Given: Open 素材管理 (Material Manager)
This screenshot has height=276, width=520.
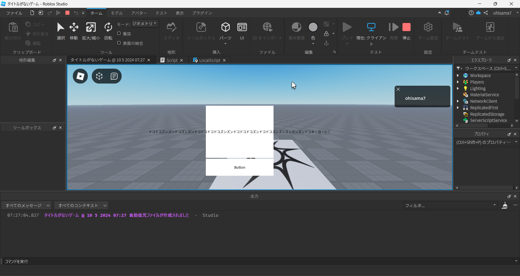Looking at the screenshot, I should (x=297, y=31).
